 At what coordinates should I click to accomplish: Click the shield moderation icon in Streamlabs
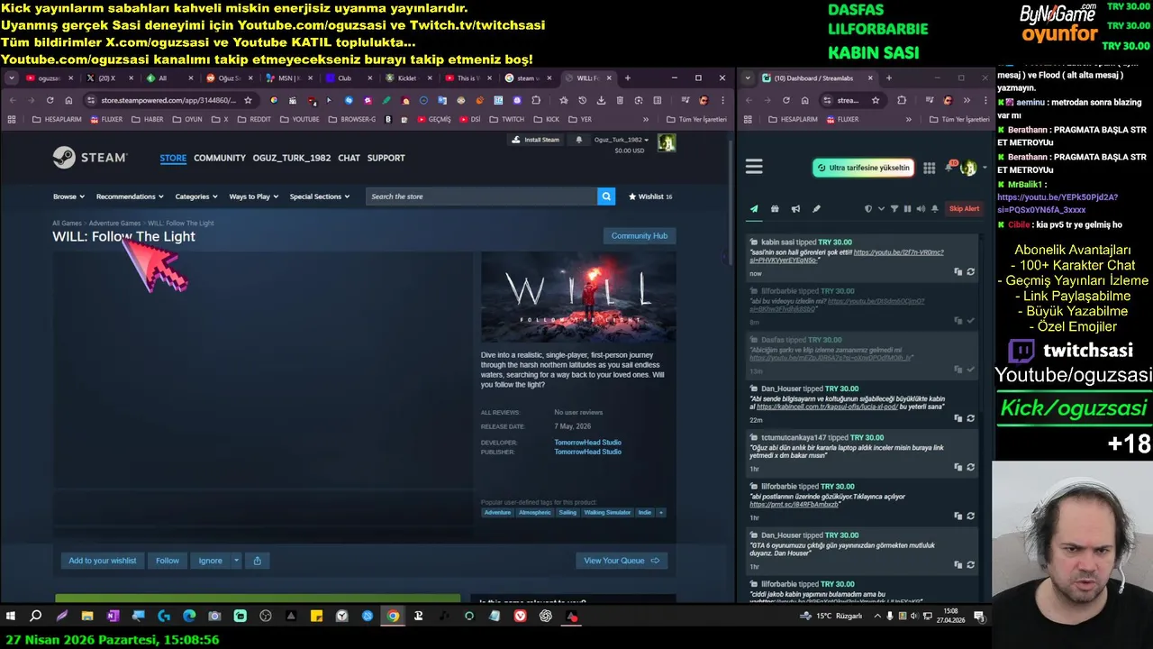click(x=868, y=209)
